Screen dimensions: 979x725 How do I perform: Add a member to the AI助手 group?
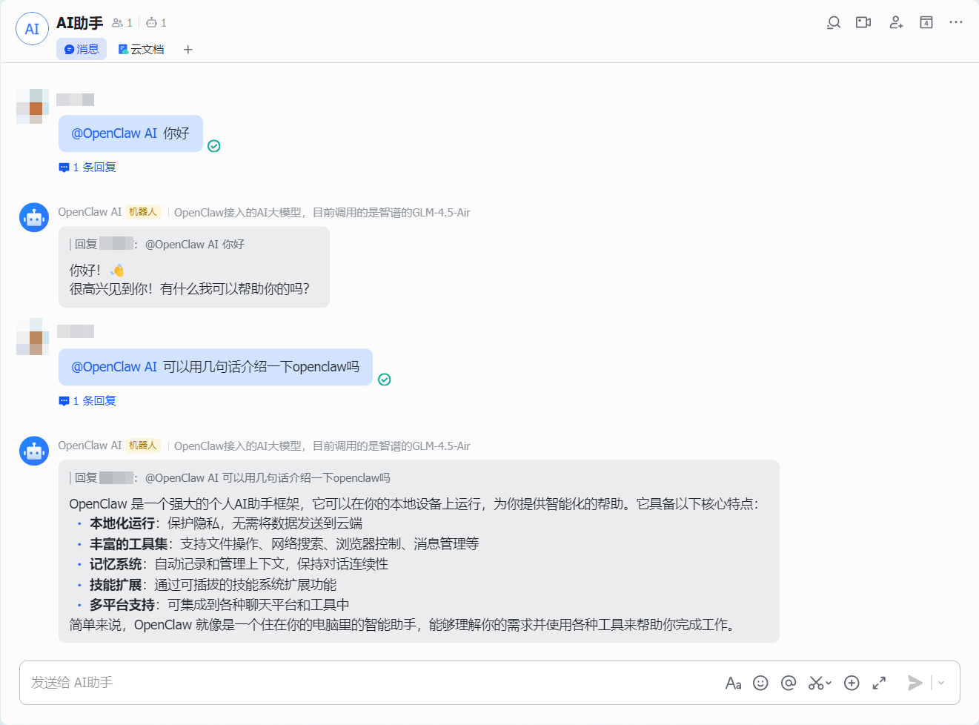(x=896, y=22)
